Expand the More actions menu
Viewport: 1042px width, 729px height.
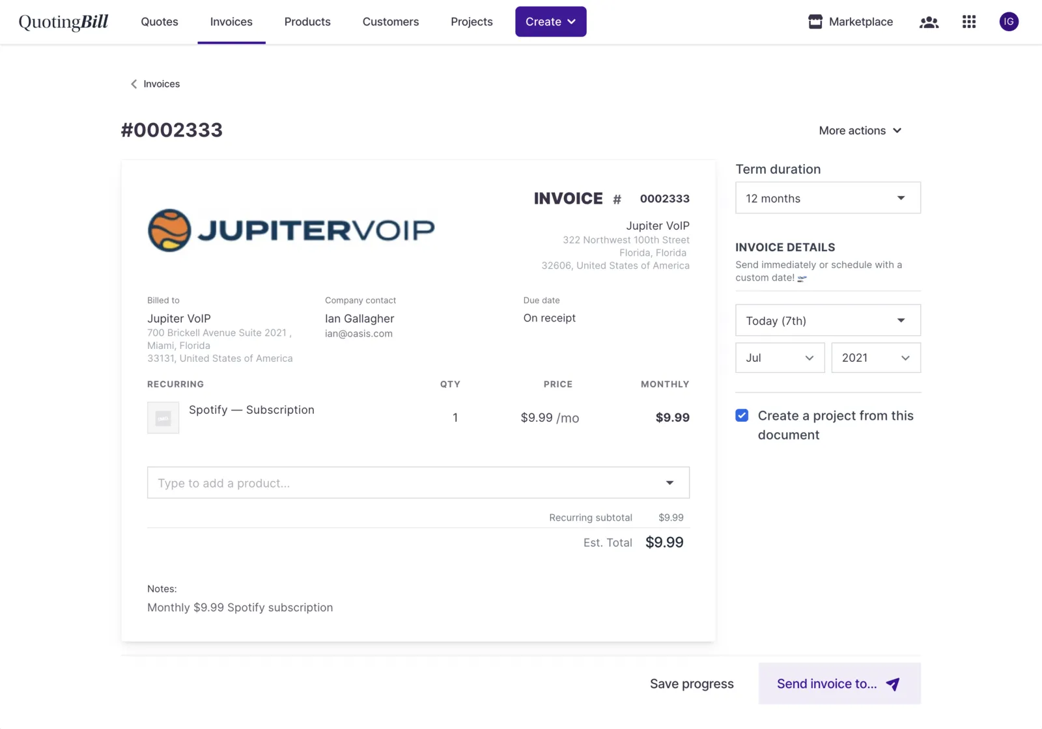(860, 130)
